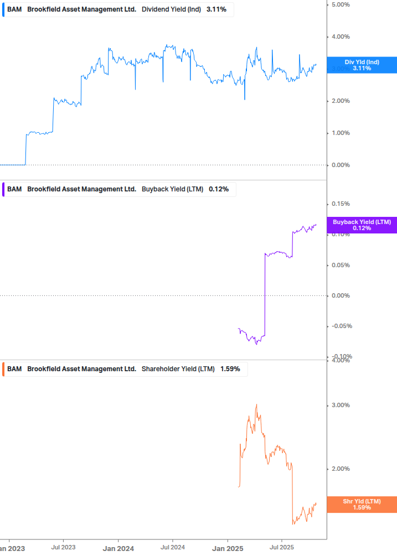Click the blue color bar in Dividend Yield legend
The width and height of the screenshot is (397, 556).
pos(3,9)
